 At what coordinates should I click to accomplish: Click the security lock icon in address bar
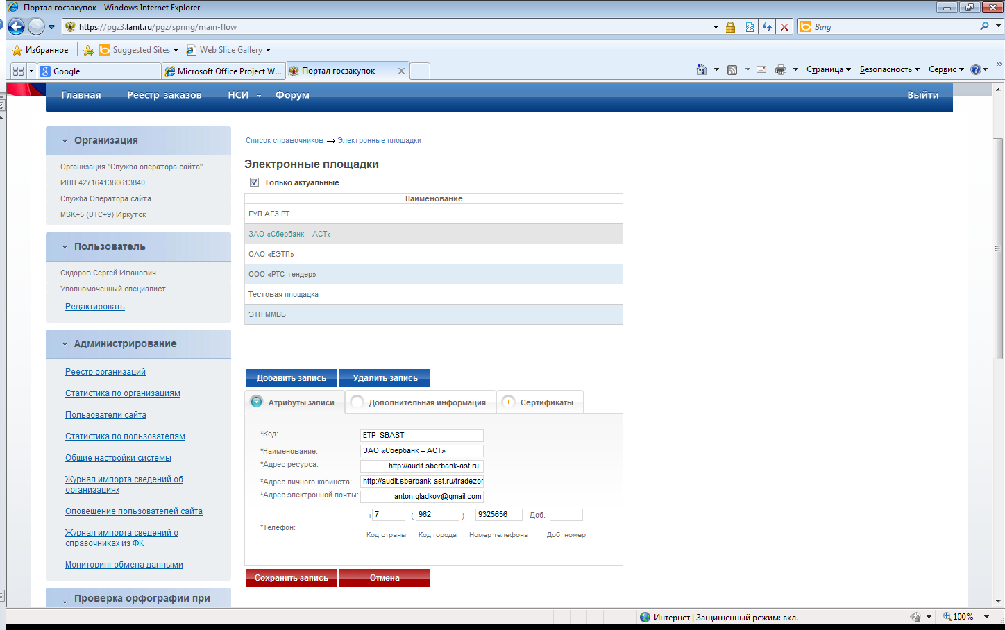(730, 27)
